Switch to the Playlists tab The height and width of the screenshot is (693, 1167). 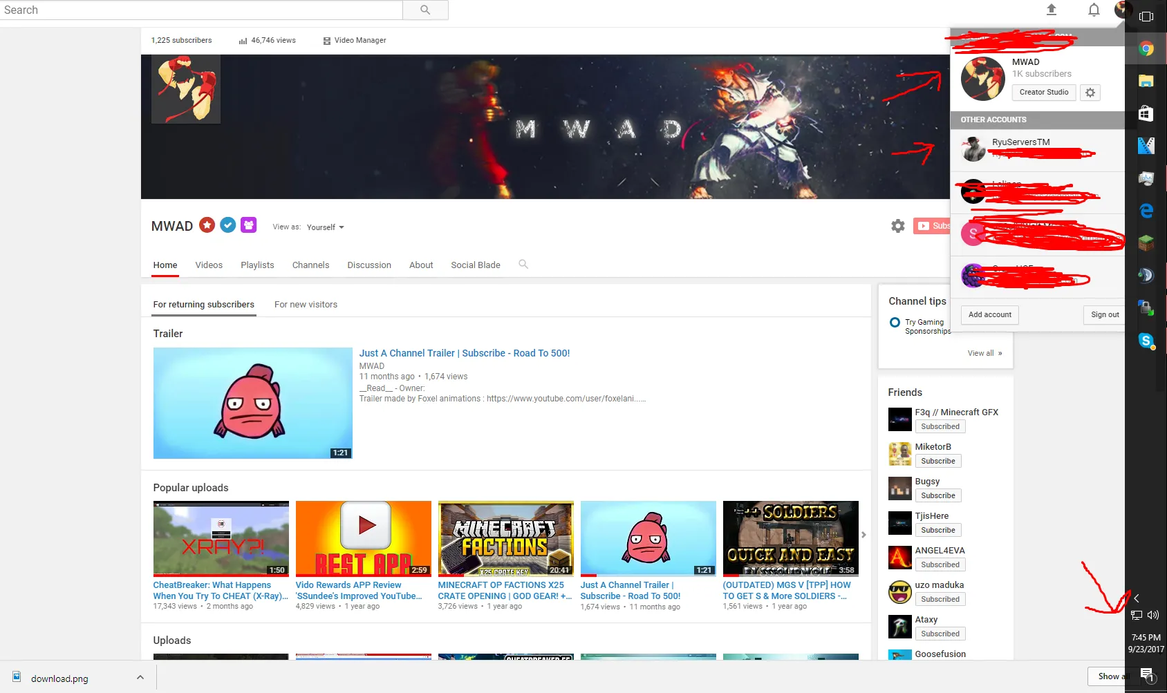(257, 265)
